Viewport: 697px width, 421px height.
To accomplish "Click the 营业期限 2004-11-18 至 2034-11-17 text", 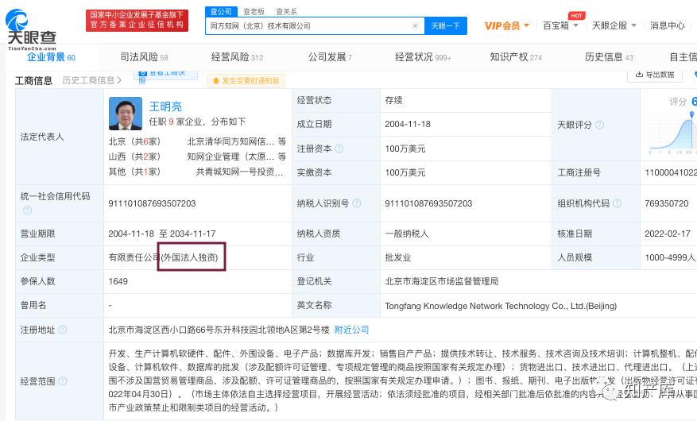I will click(x=162, y=234).
